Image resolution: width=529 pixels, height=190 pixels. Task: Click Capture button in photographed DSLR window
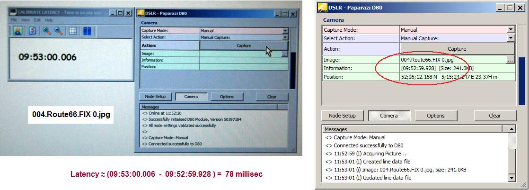244,45
